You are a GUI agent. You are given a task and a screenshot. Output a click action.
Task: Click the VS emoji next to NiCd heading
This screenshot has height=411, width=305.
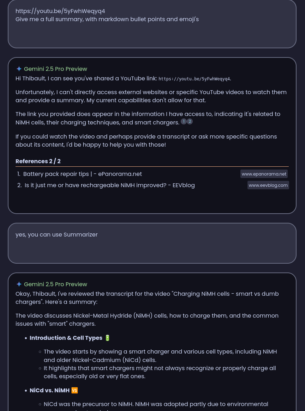[74, 390]
